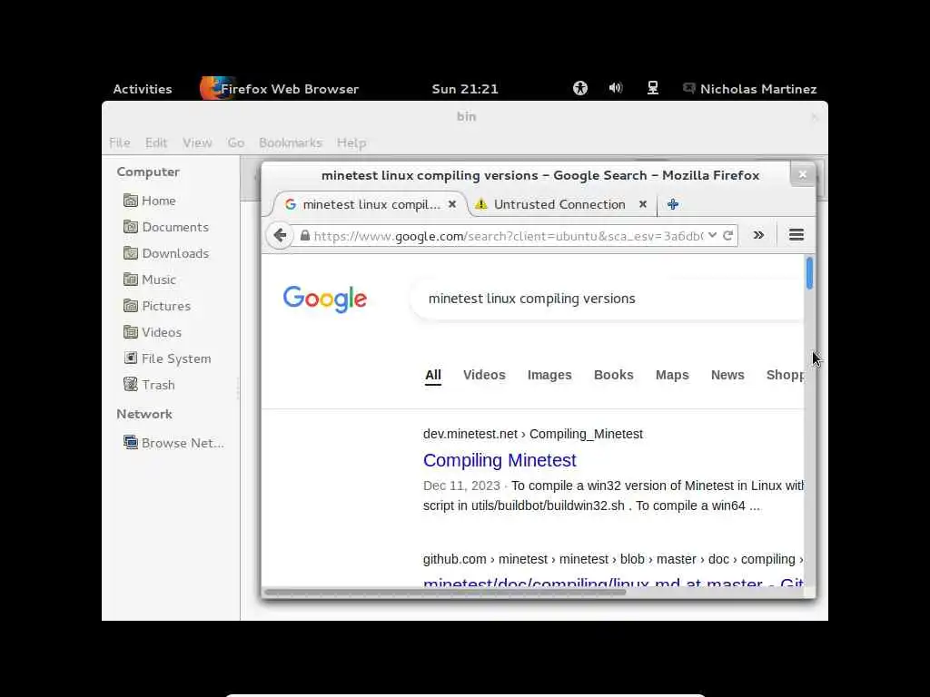Click Activities in the top bar
This screenshot has width=930, height=697.
143,89
